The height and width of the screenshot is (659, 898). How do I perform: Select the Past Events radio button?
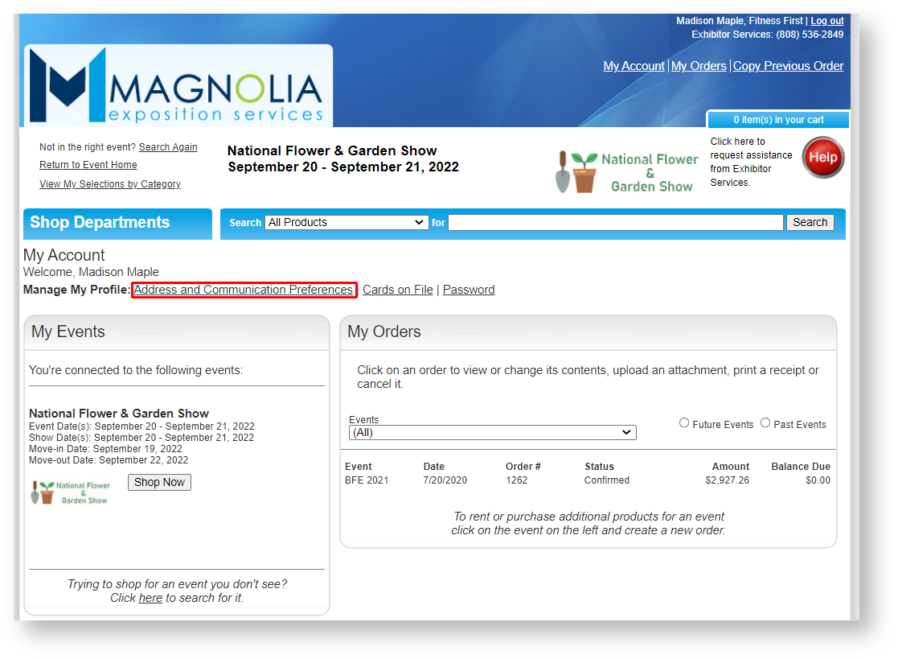click(765, 423)
